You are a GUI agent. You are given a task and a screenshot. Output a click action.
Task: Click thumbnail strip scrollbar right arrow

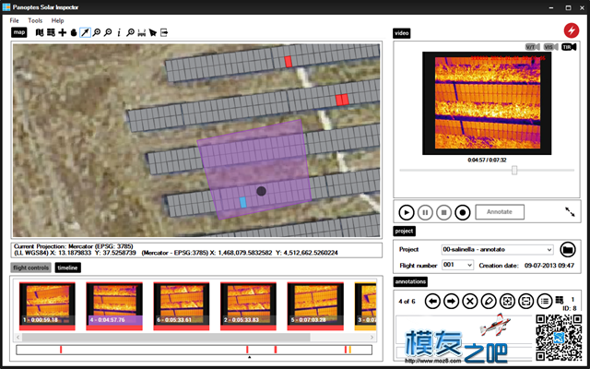[x=372, y=337]
